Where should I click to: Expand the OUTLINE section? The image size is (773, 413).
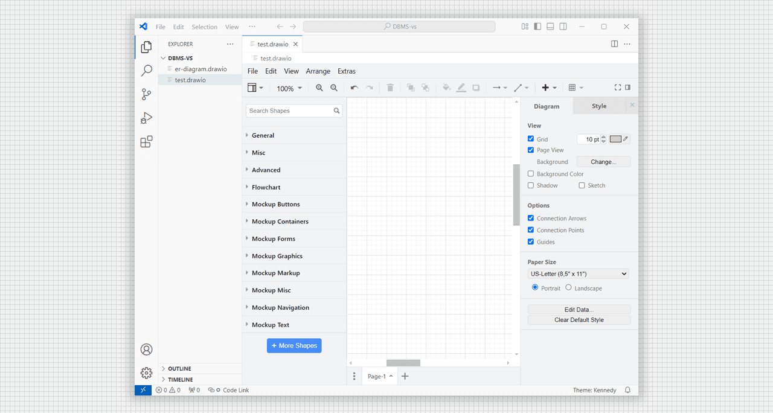[200, 368]
